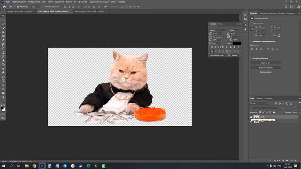The width and height of the screenshot is (301, 169).
Task: Open the Изображение menu
Action: pyautogui.click(x=33, y=2)
